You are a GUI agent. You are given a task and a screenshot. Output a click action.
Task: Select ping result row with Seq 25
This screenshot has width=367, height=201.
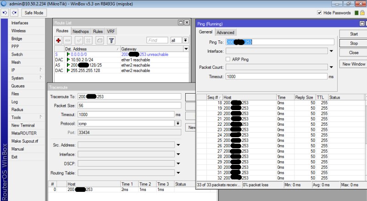point(281,140)
